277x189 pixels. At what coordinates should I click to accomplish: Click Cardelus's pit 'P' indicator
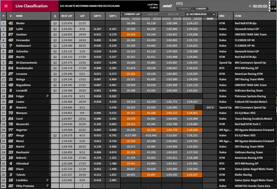click(x=47, y=180)
